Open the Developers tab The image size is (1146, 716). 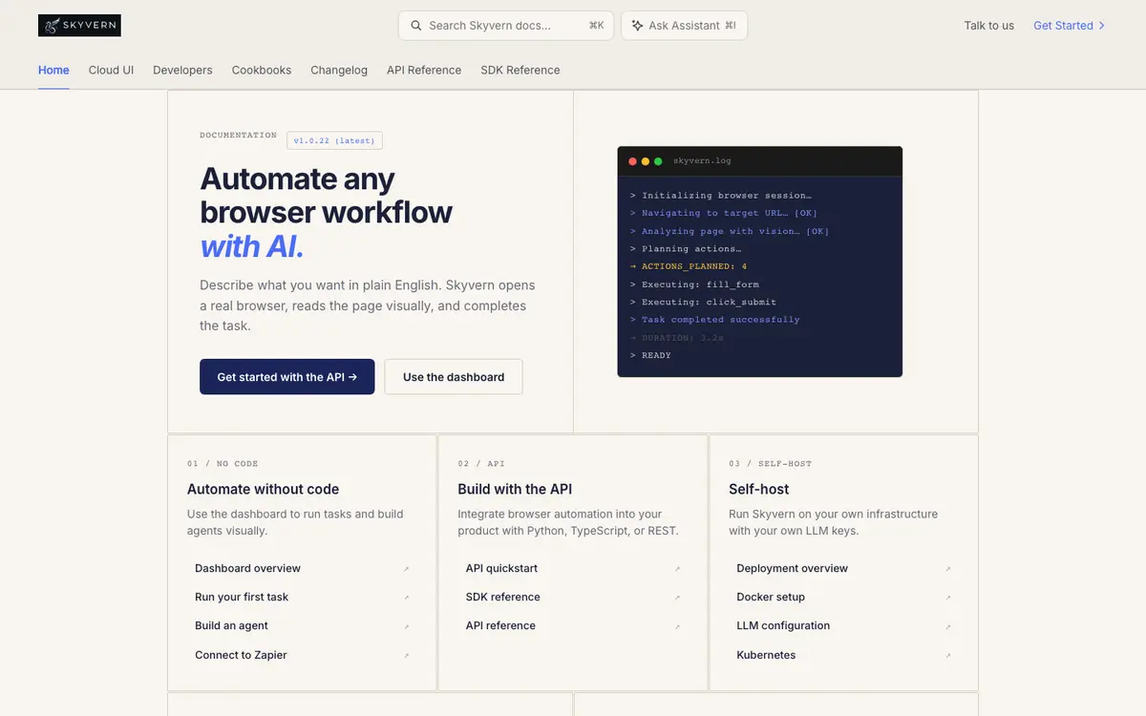tap(182, 70)
